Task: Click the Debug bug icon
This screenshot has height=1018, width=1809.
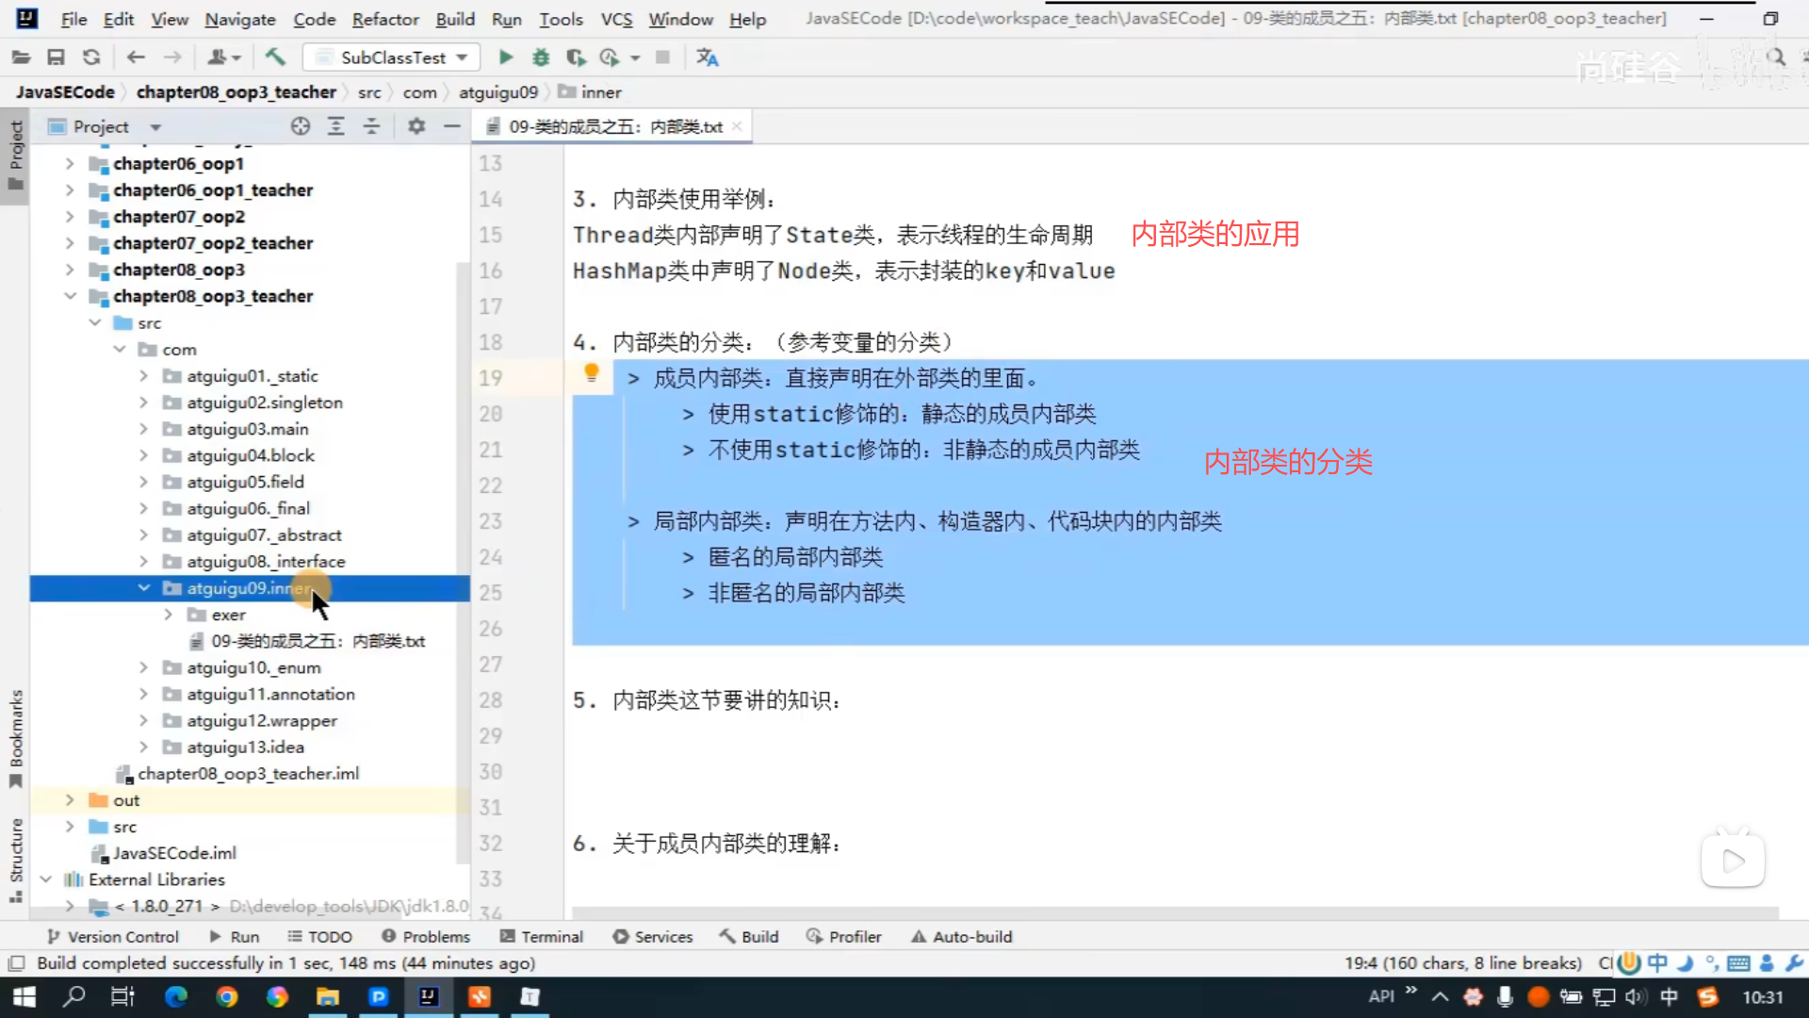Action: point(541,57)
